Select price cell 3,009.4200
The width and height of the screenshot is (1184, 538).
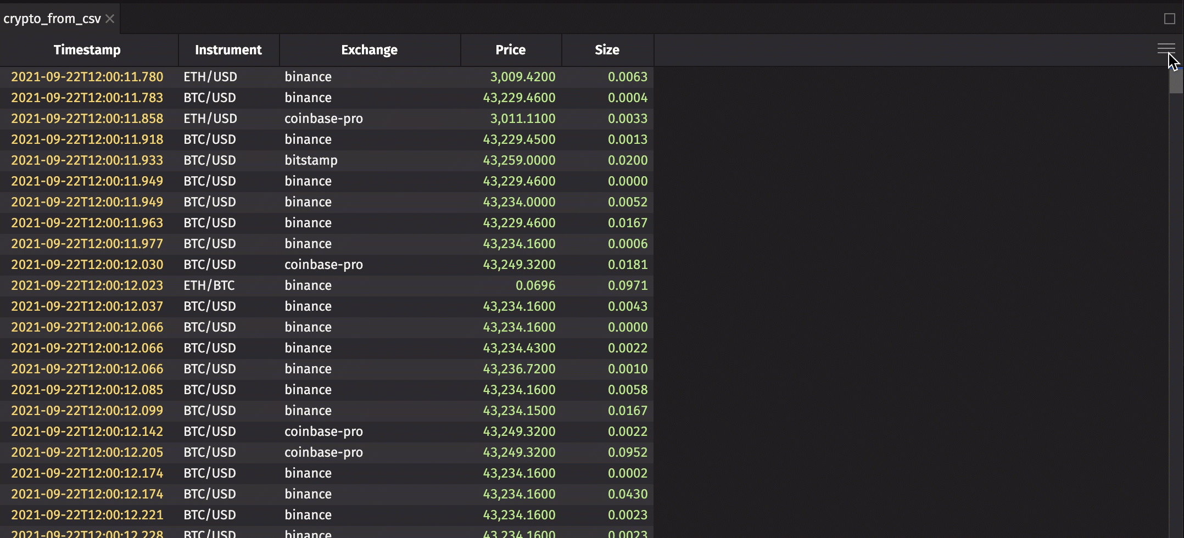pyautogui.click(x=522, y=77)
